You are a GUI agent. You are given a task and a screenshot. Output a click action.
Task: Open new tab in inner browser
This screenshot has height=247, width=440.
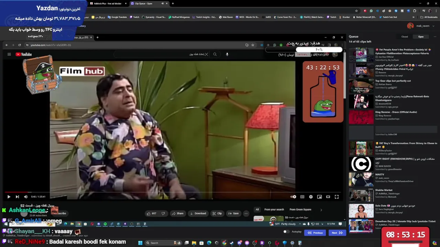(x=97, y=37)
